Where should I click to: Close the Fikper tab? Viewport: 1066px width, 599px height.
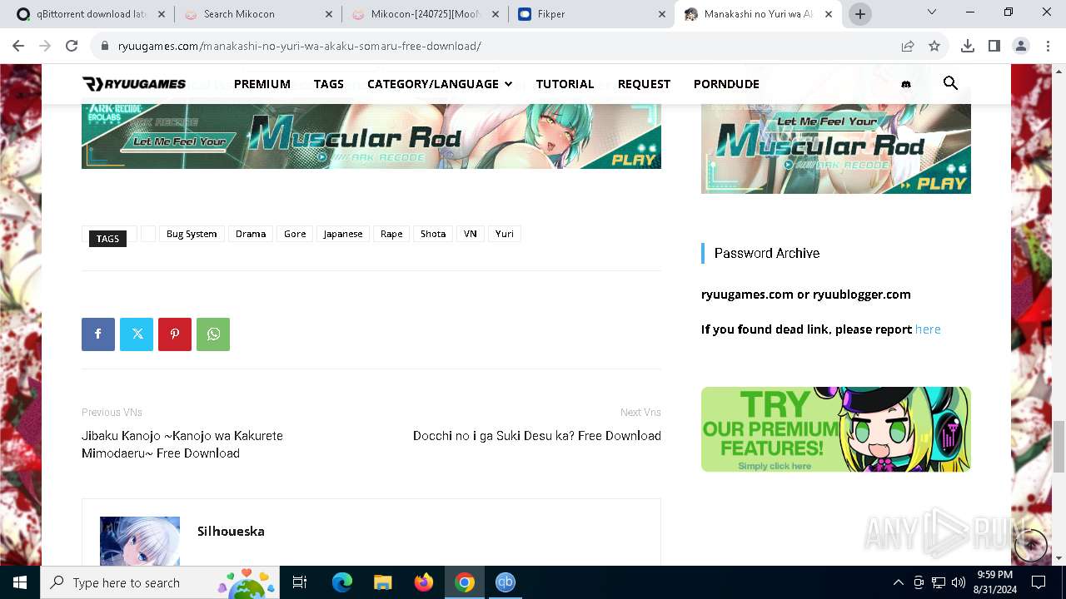pyautogui.click(x=662, y=14)
